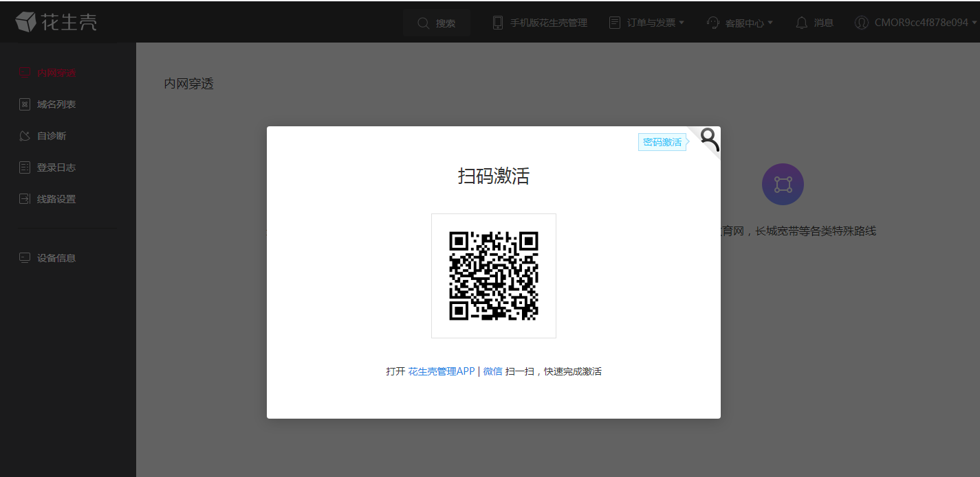Click the 内网穿透 page heading
The image size is (980, 477).
click(189, 84)
